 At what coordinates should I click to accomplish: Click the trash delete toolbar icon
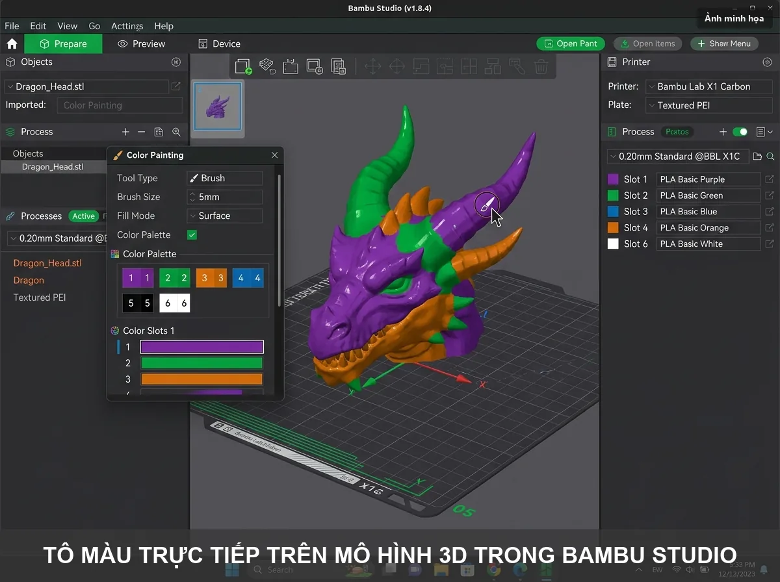541,66
